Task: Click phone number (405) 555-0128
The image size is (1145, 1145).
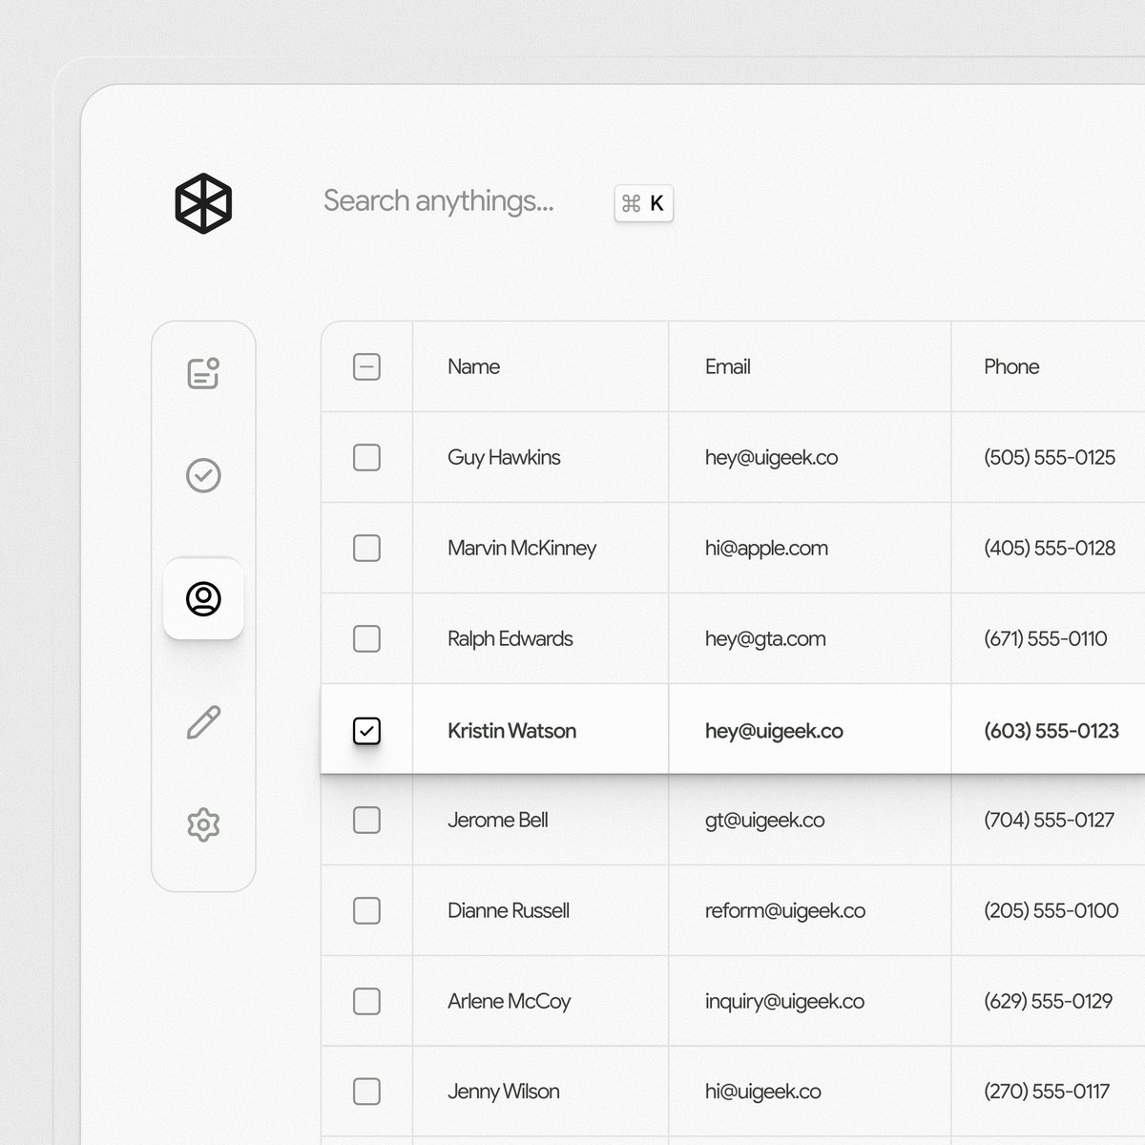Action: click(1050, 549)
